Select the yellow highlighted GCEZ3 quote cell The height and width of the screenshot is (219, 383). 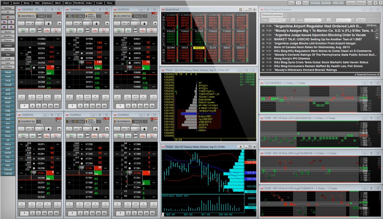[199, 48]
